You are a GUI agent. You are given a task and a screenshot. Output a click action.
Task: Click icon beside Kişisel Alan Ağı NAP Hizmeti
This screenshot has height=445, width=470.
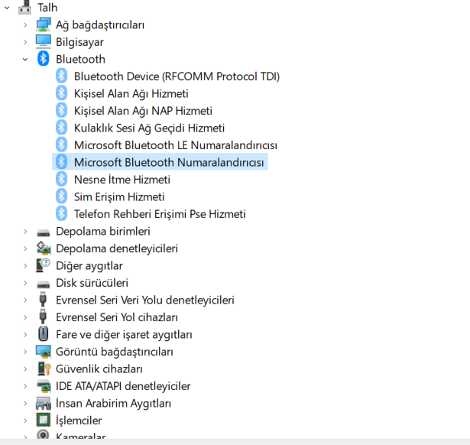point(61,110)
